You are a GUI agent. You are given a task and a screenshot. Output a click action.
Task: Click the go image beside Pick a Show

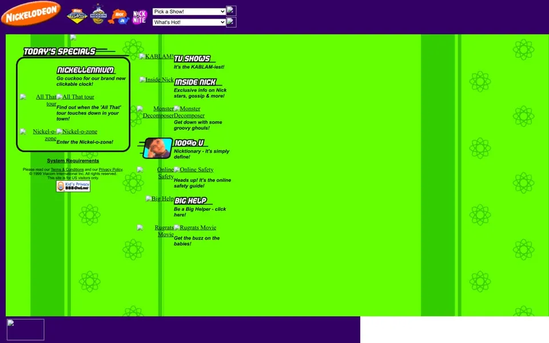tap(231, 11)
